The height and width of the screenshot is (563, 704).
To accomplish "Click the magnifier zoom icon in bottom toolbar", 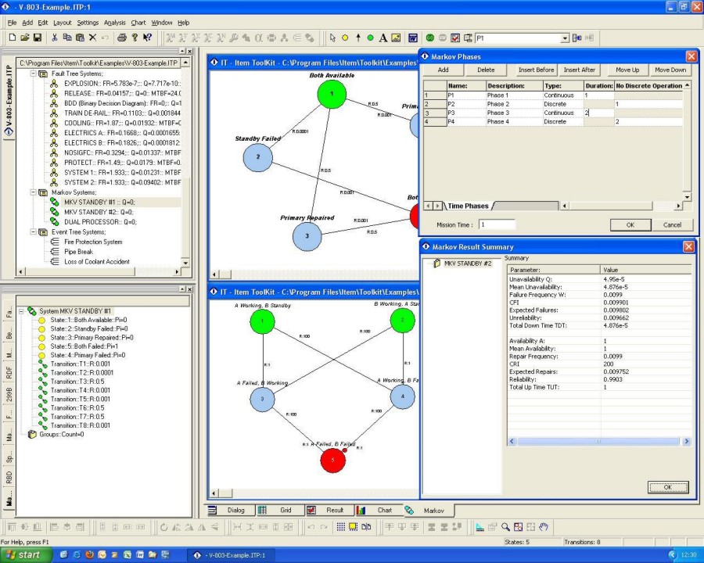I will coord(505,527).
